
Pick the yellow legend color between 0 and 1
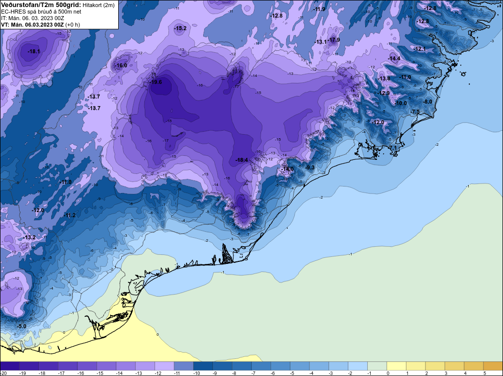tap(396, 366)
